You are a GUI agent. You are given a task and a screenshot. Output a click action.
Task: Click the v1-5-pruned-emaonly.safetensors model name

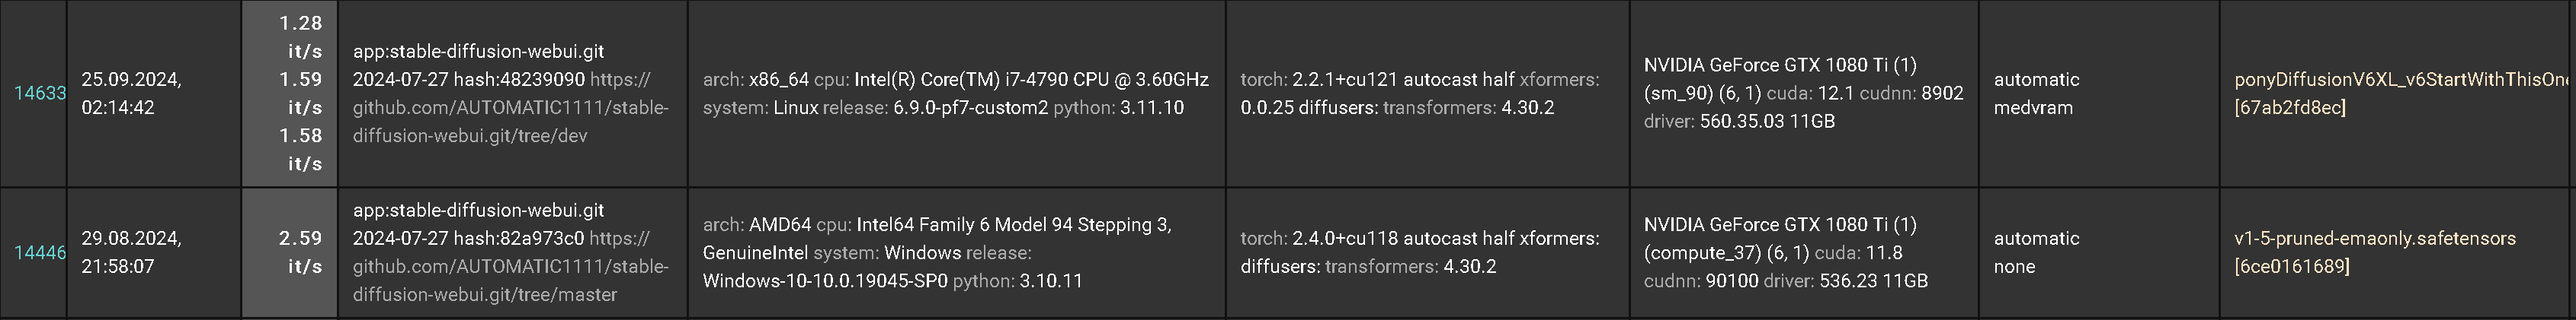point(2374,239)
